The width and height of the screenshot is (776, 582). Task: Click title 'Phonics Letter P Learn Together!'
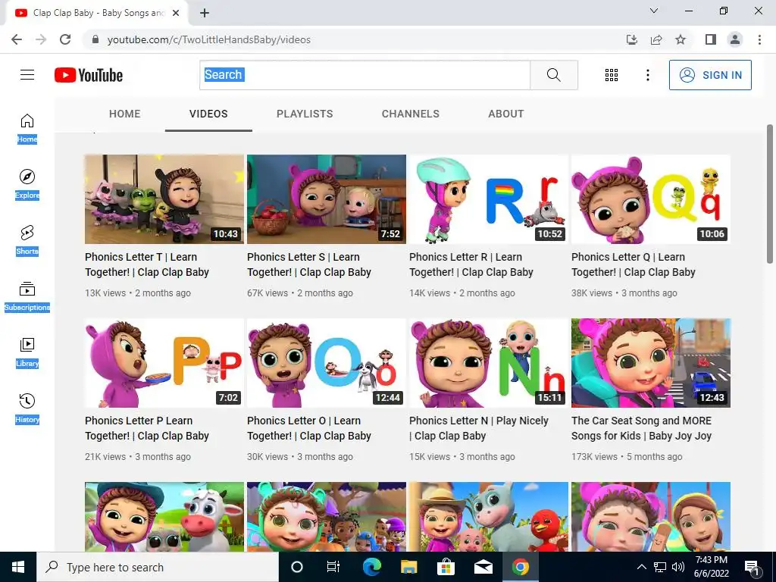click(x=147, y=429)
